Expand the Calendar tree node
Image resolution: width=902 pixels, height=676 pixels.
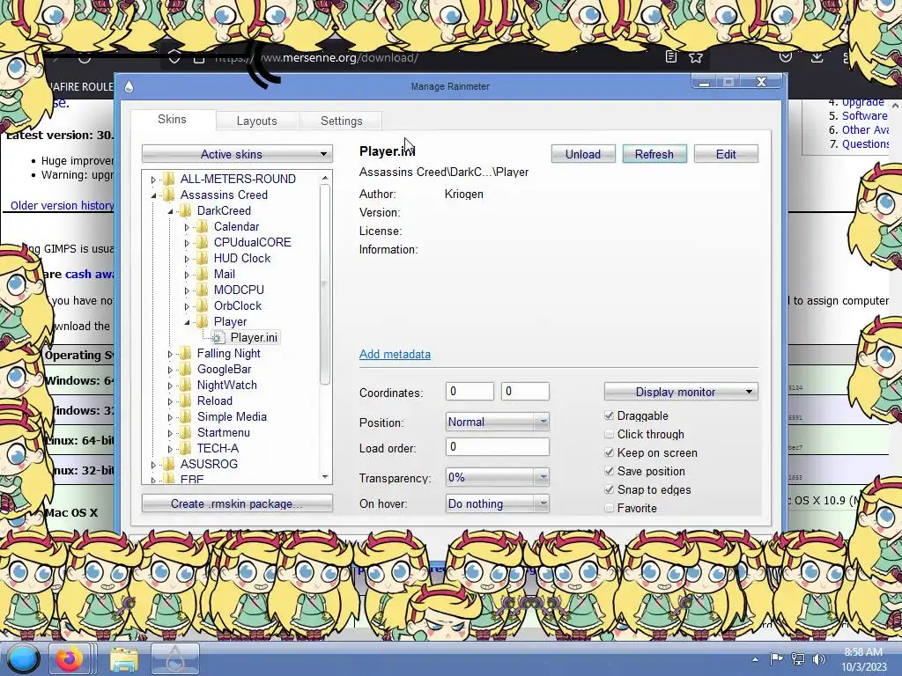tap(187, 227)
